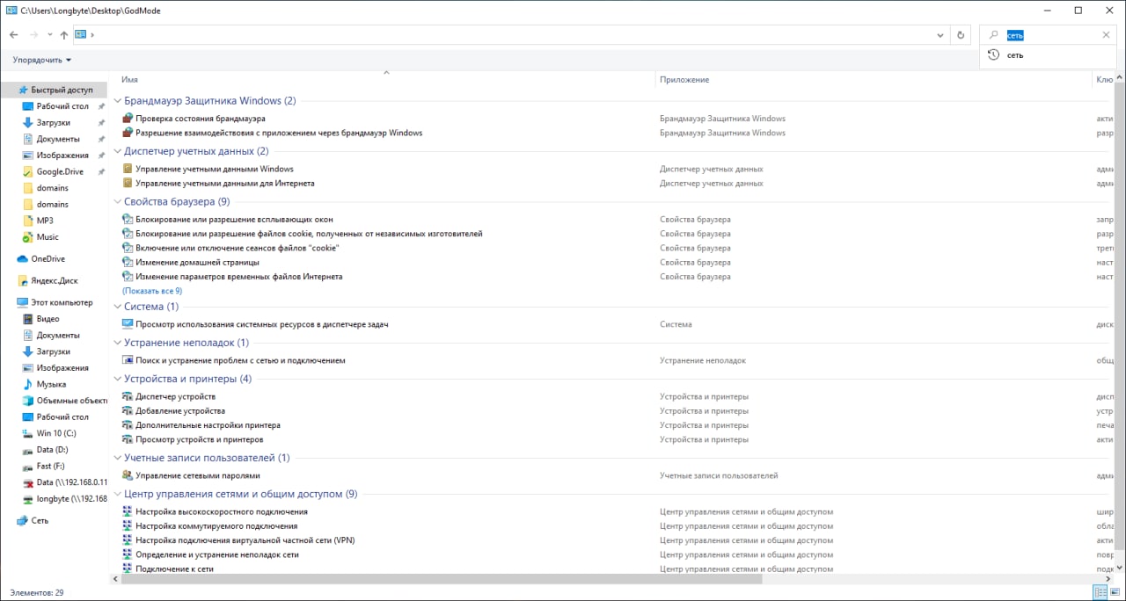
Task: Open the Упорядочить menu
Action: pos(42,60)
